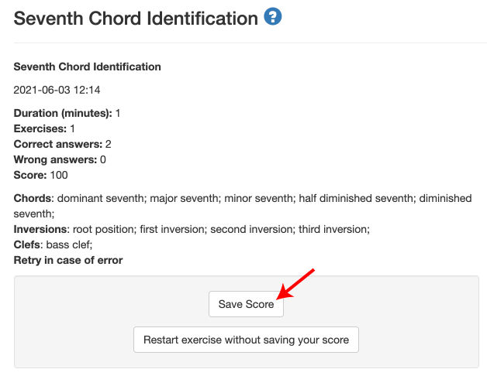Image resolution: width=487 pixels, height=376 pixels.
Task: Open the blue question mark help icon
Action: (273, 16)
